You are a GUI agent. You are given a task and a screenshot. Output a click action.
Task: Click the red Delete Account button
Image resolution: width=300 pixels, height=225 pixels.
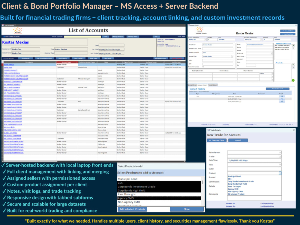[177, 58]
